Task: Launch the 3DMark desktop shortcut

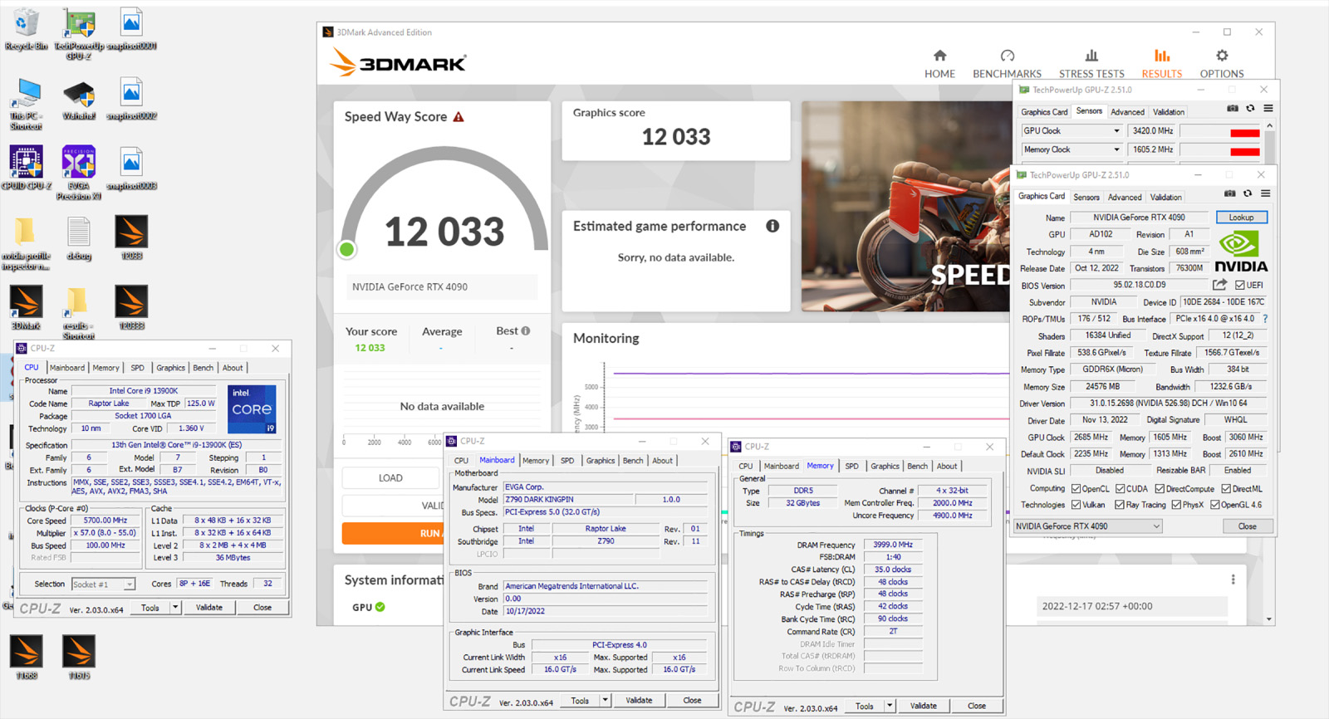Action: (x=26, y=309)
